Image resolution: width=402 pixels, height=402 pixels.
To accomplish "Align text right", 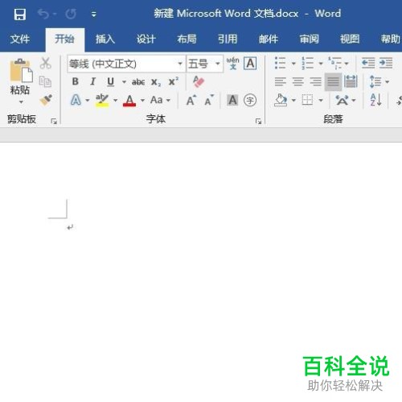I will click(x=316, y=81).
